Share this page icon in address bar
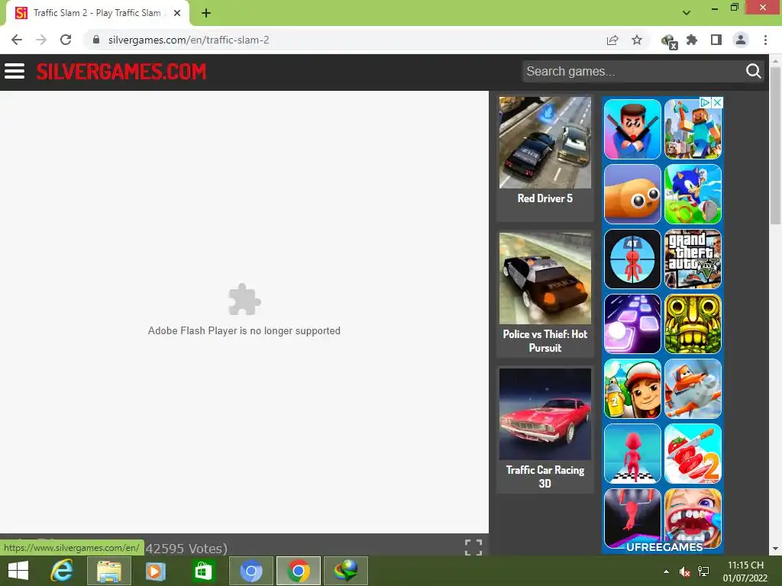This screenshot has height=586, width=782. (612, 40)
